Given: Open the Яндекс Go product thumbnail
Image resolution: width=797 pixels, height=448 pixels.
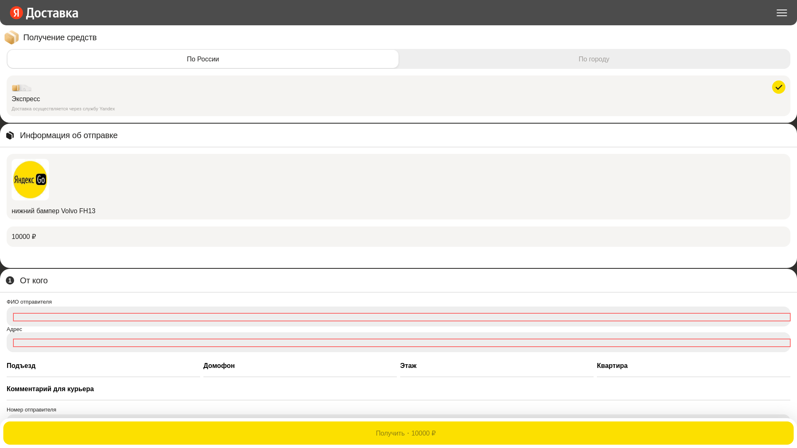Looking at the screenshot, I should coord(30,180).
